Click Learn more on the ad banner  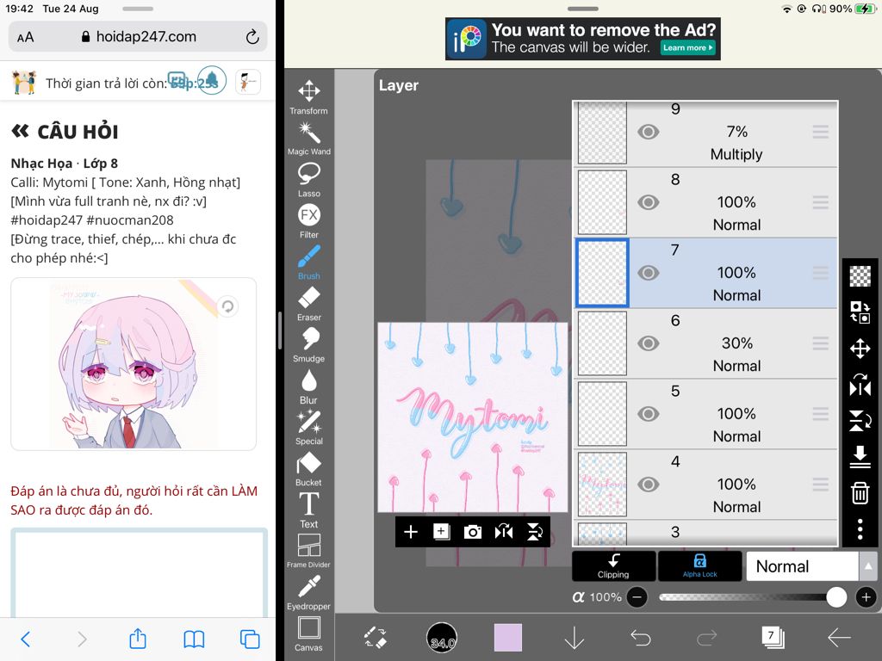[x=687, y=48]
